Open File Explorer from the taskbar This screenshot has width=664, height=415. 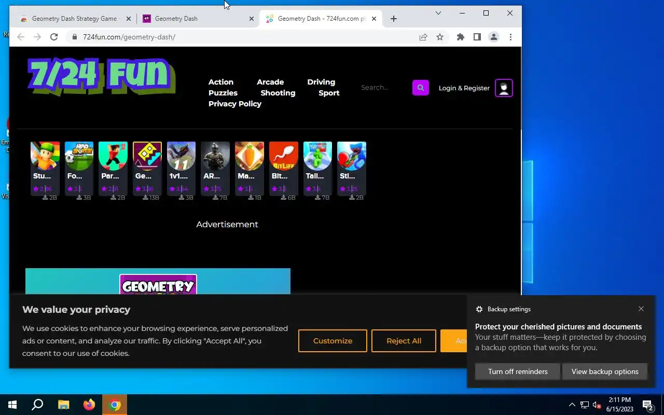pyautogui.click(x=63, y=405)
